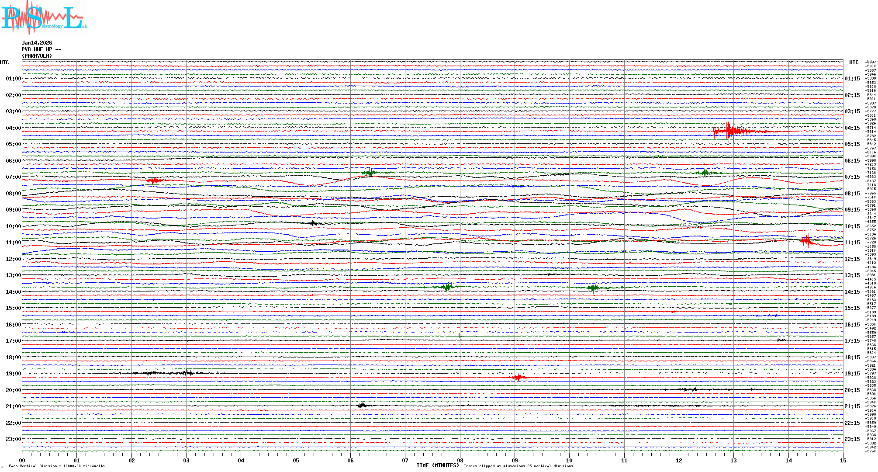
Task: Click the 07:15 right time label
Action: pos(852,177)
